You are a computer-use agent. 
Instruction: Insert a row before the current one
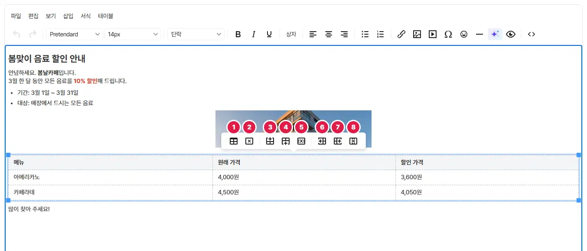tap(270, 141)
